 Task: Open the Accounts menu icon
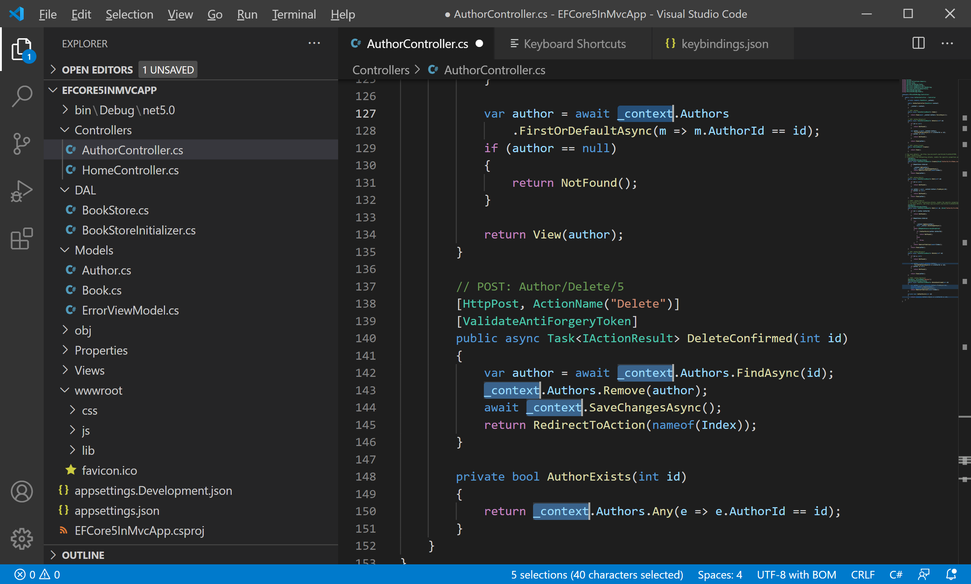(x=21, y=492)
